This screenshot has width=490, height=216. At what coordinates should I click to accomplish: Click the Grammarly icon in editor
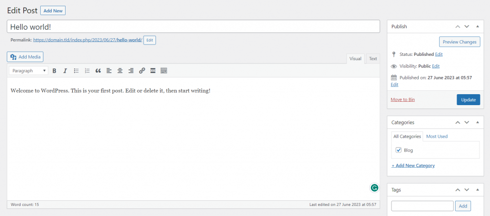pyautogui.click(x=374, y=188)
